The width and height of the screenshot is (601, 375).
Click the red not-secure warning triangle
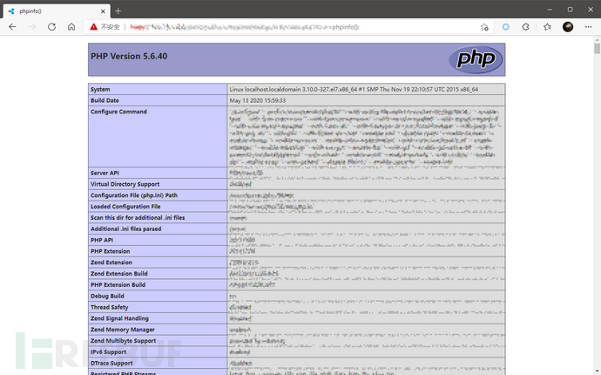[x=94, y=27]
